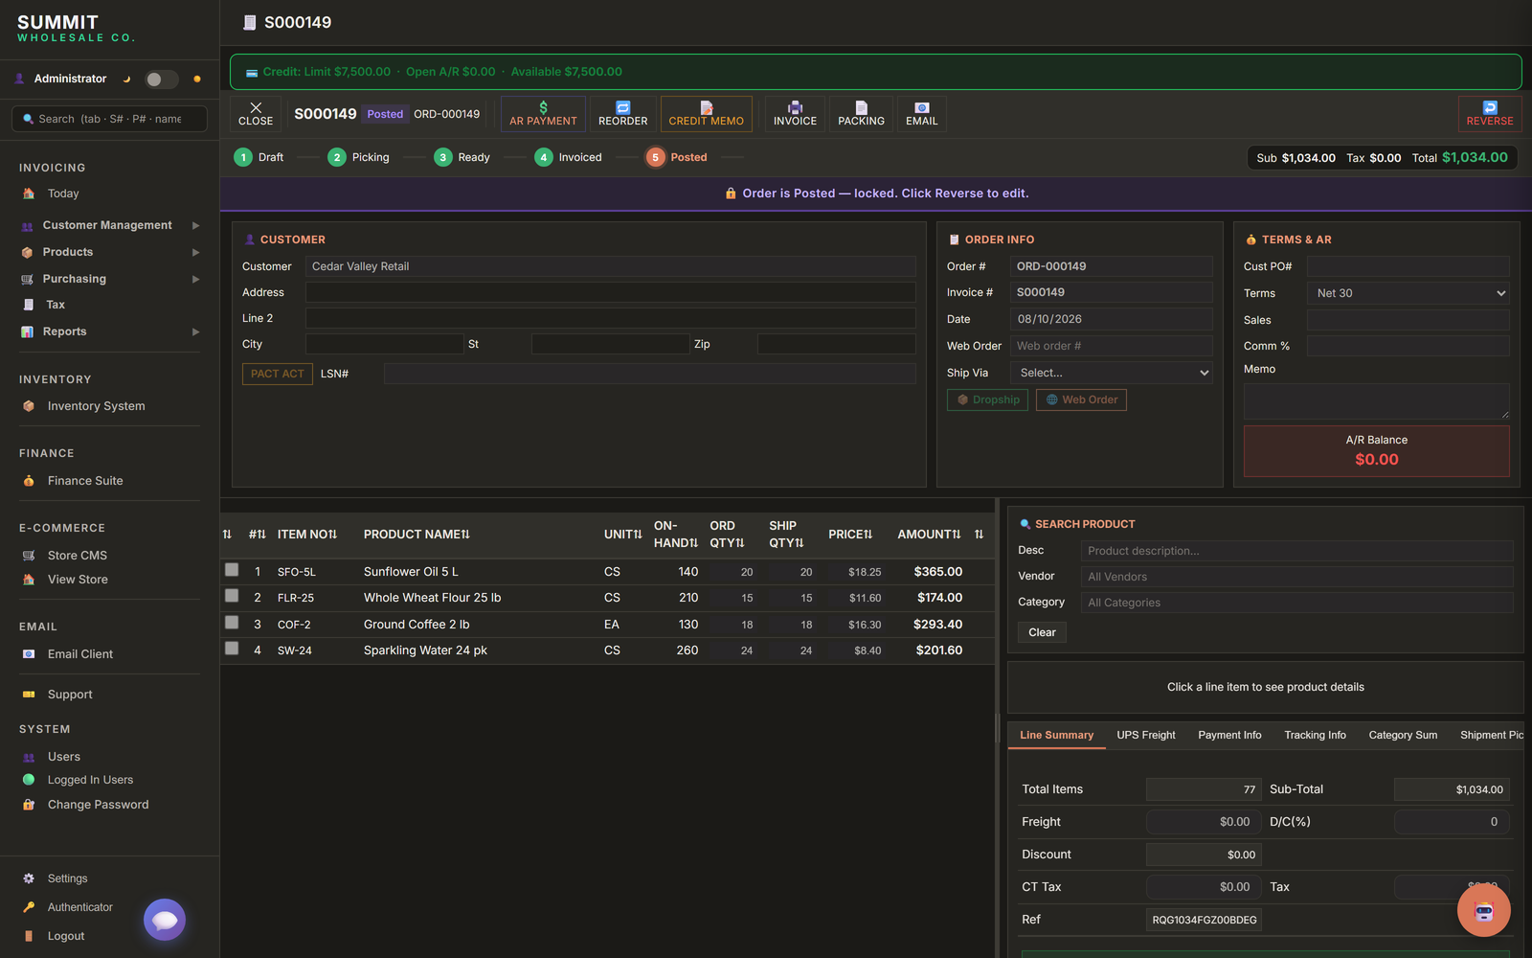Go to the Picking step

[358, 157]
